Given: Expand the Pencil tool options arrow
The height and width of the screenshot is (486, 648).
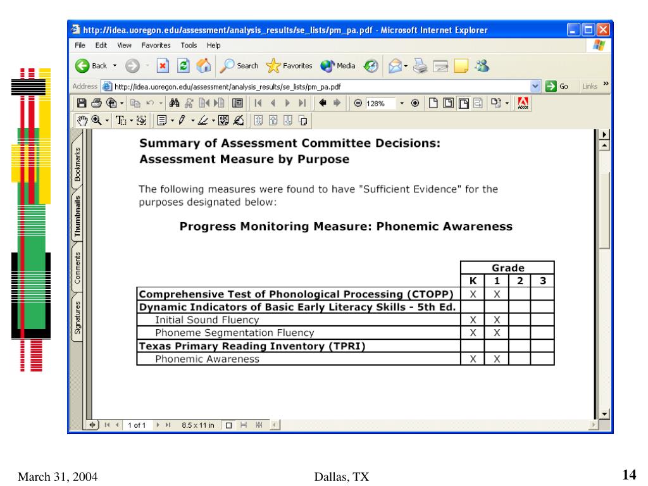Looking at the screenshot, I should [192, 121].
